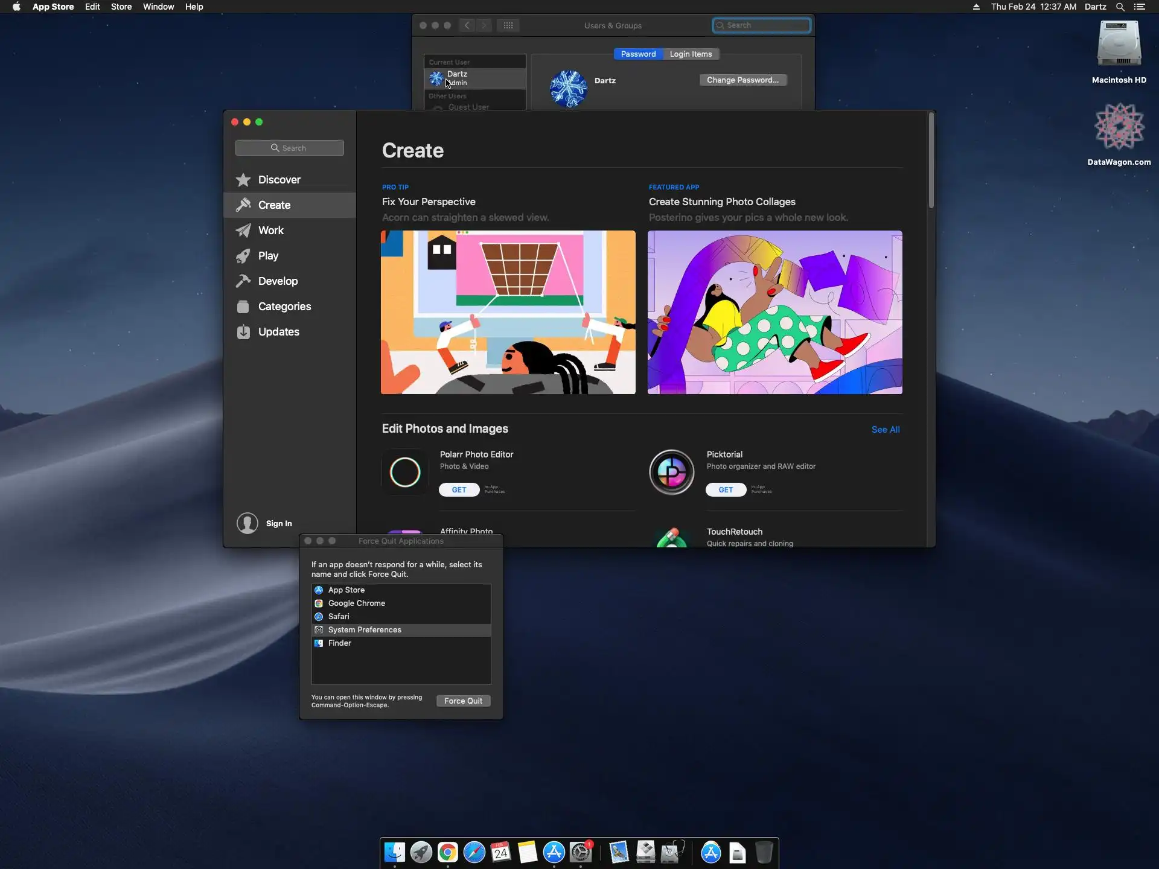Click the App Store search field
Viewport: 1159px width, 869px height.
290,148
